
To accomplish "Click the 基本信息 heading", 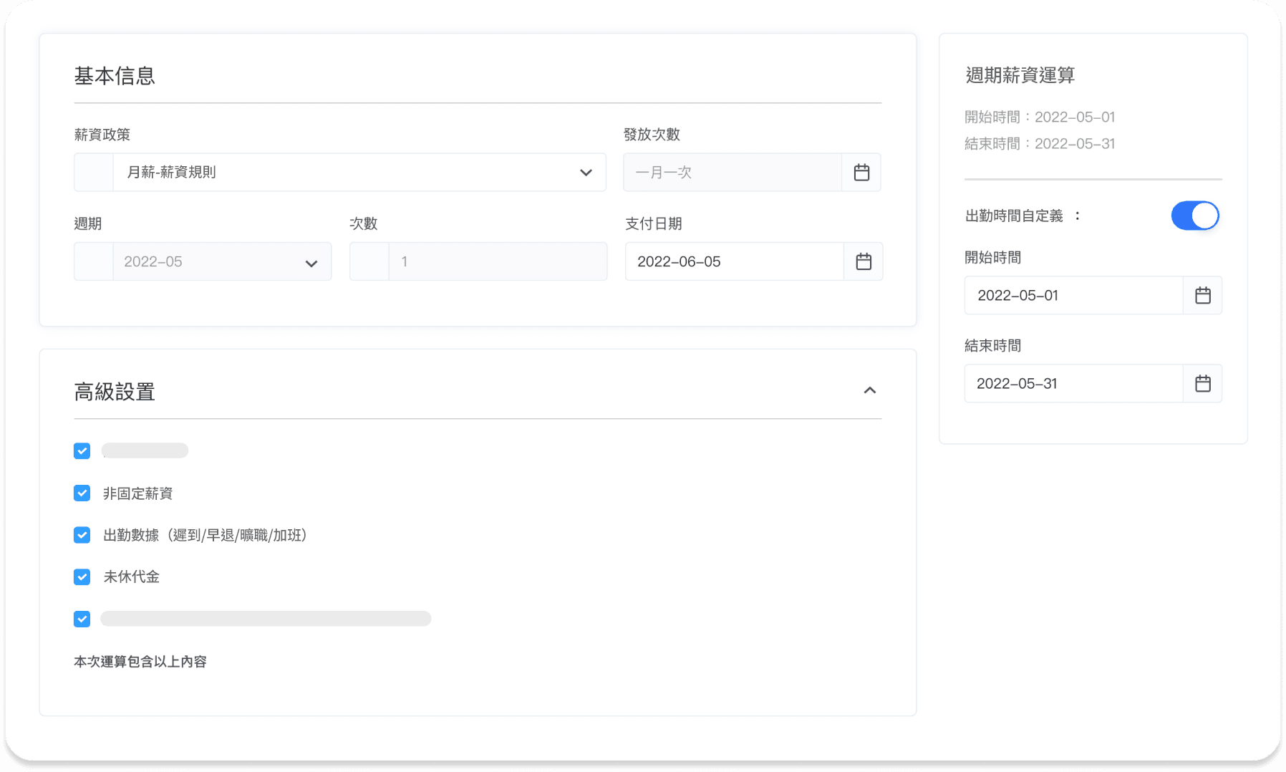I will click(115, 76).
